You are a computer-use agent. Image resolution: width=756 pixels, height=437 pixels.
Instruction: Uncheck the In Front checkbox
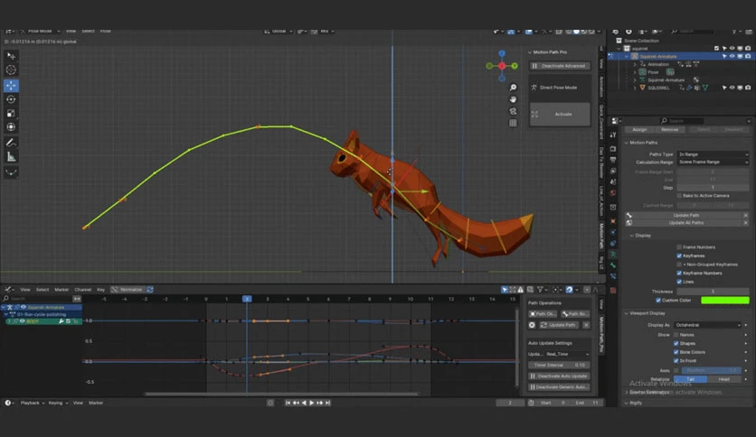point(676,360)
